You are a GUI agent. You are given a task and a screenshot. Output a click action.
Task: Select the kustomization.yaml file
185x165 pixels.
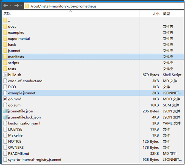[x=93, y=123]
